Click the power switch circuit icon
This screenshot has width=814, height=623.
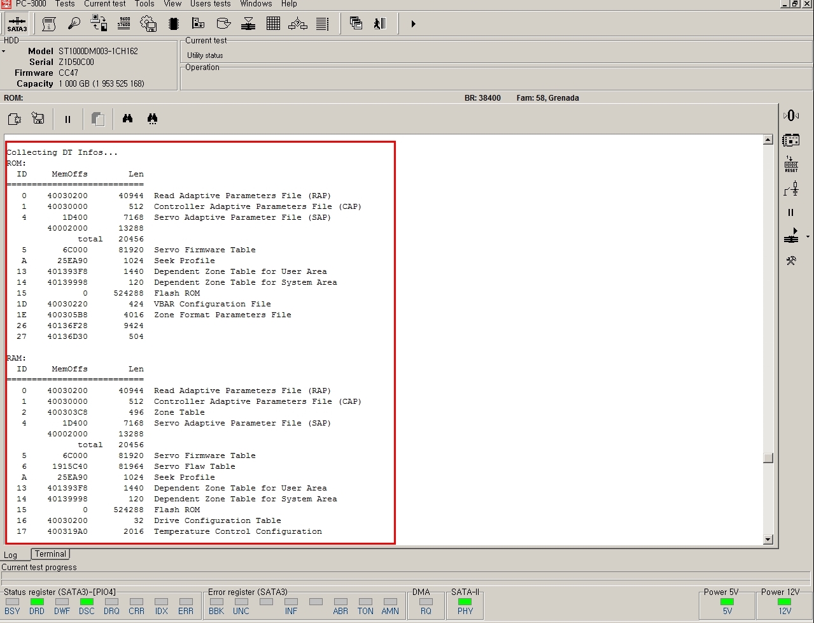click(791, 189)
